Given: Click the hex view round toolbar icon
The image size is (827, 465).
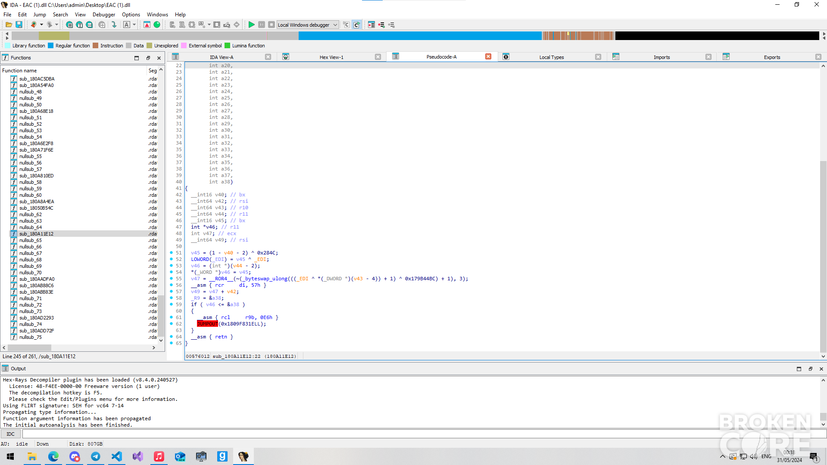Looking at the screenshot, I should click(69, 25).
